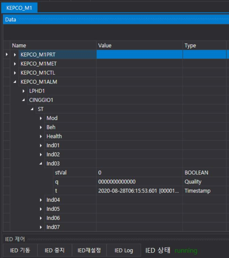
Task: Expand the Ind06 node
Action: point(41,218)
